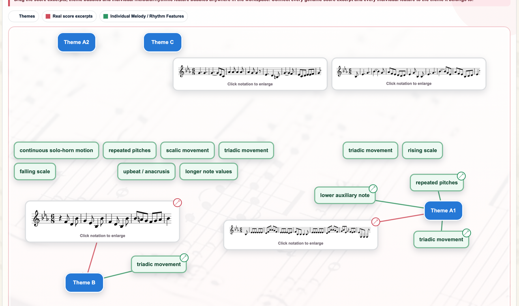Pick the scalic movement feature bubble
519x306 pixels.
[187, 150]
